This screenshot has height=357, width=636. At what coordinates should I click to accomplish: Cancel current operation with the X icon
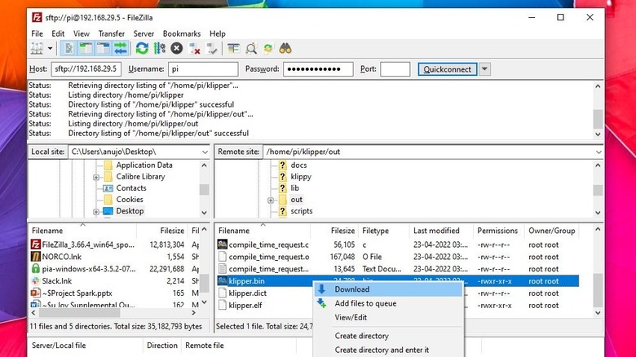[x=176, y=48]
